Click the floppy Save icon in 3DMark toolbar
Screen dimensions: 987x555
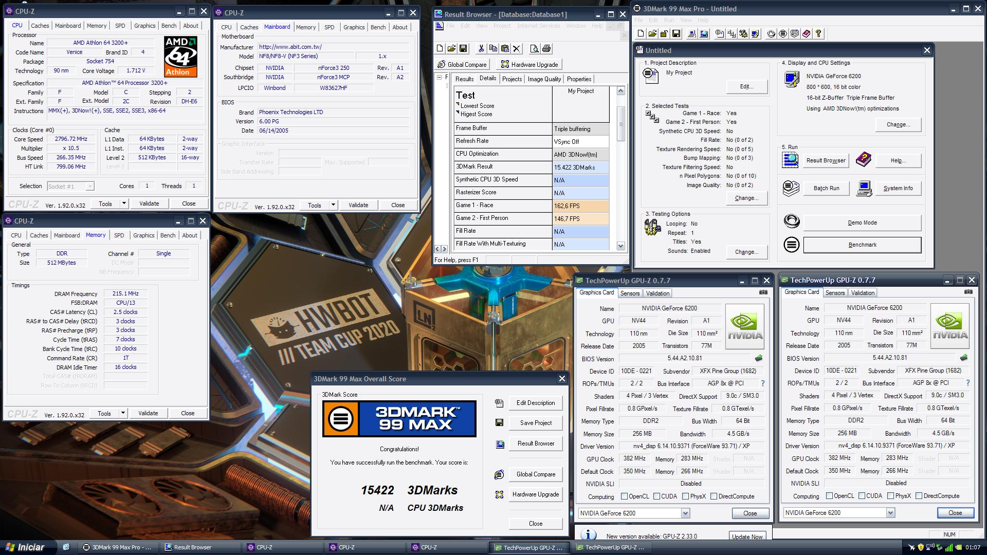(x=676, y=33)
